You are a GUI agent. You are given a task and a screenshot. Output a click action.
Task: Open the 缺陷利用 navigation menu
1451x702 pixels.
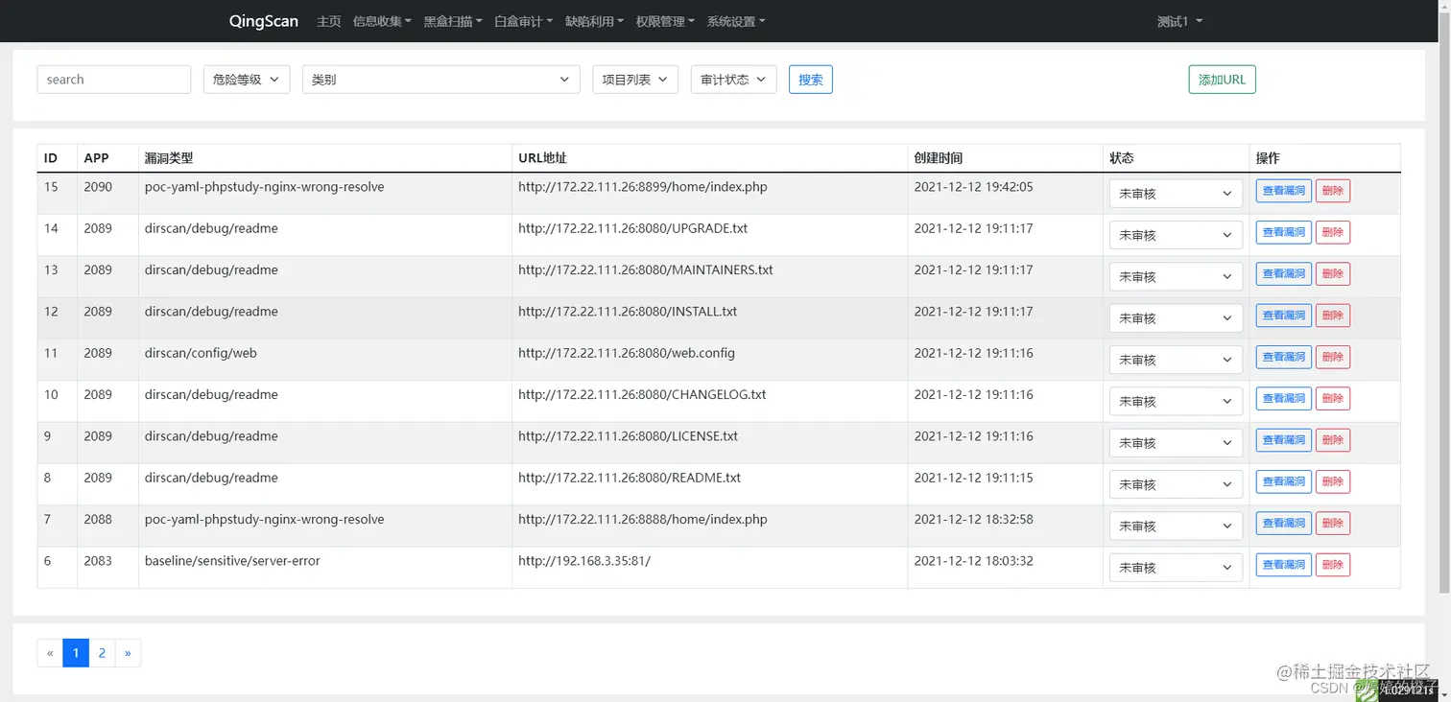[595, 21]
